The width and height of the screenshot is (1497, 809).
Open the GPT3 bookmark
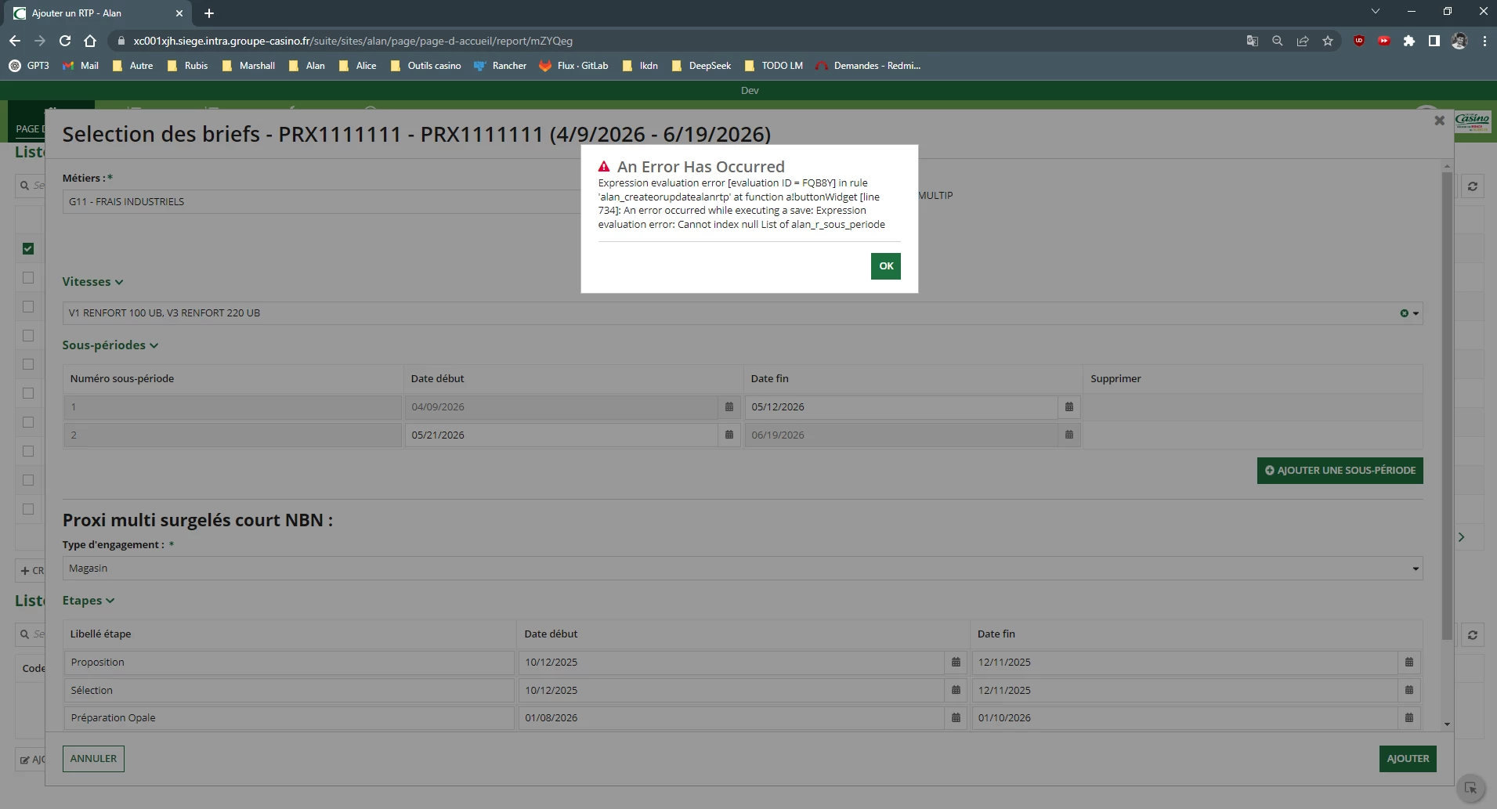pos(29,66)
